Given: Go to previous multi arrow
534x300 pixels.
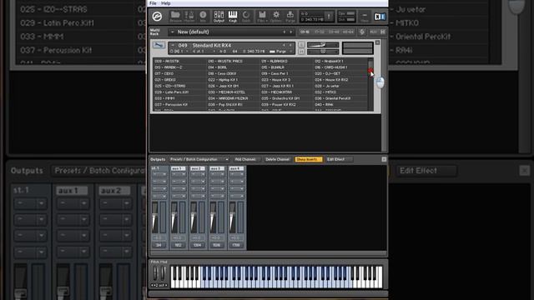Looking at the screenshot, I should tap(285, 32).
